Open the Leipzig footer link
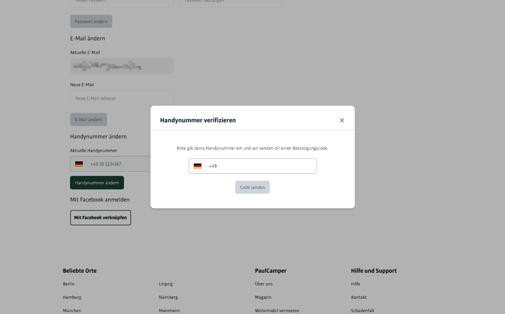The width and height of the screenshot is (505, 314). (166, 284)
